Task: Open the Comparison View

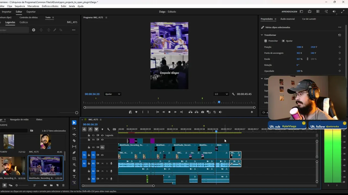Action: (209, 112)
